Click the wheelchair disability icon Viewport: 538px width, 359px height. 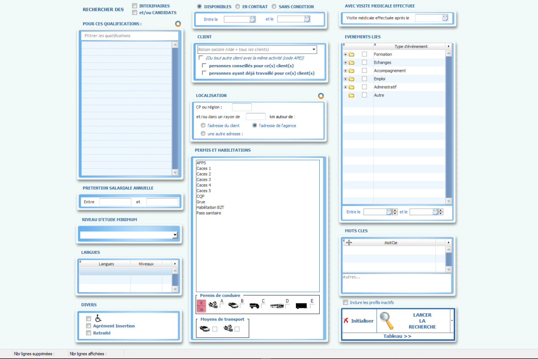pos(98,318)
